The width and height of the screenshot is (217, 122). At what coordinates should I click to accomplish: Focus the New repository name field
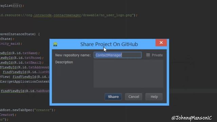click(x=118, y=55)
